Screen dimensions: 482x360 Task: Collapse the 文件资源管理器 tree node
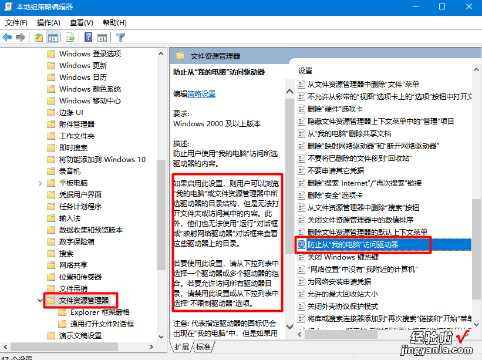(40, 300)
